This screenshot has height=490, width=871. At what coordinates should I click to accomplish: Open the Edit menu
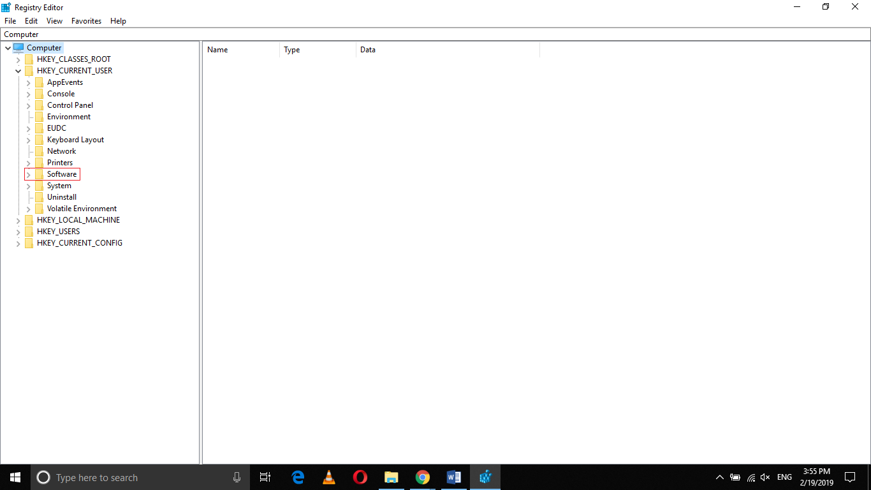31,21
